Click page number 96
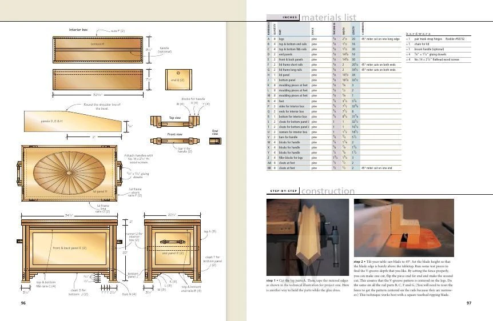 (x=23, y=303)
